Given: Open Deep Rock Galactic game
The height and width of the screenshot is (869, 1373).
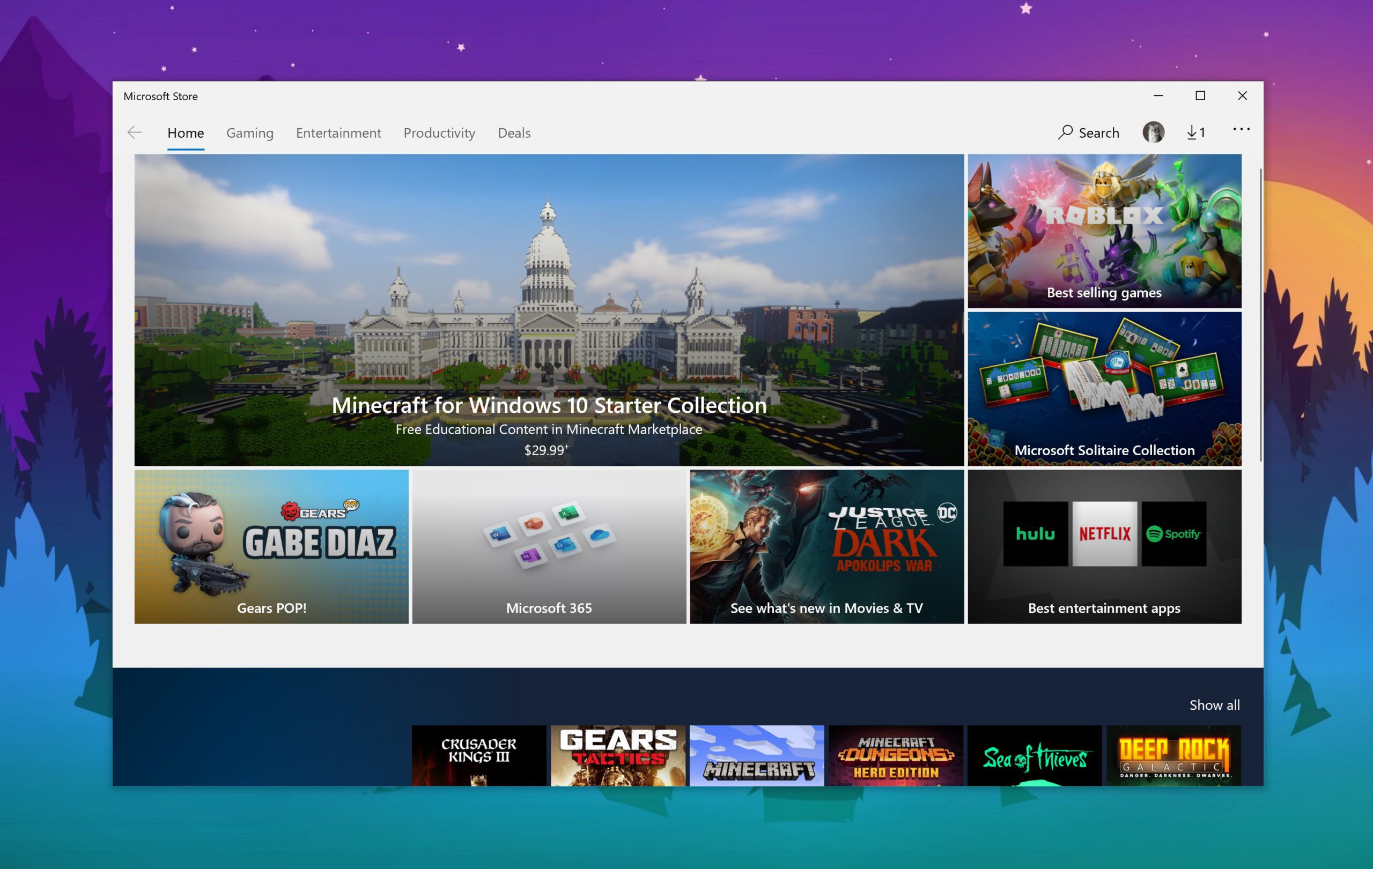Looking at the screenshot, I should 1174,755.
